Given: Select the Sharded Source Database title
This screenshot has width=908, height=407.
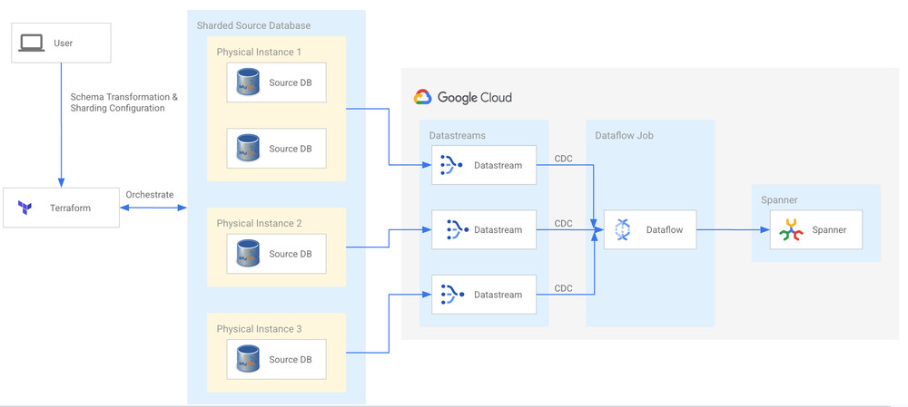Looking at the screenshot, I should 252,25.
